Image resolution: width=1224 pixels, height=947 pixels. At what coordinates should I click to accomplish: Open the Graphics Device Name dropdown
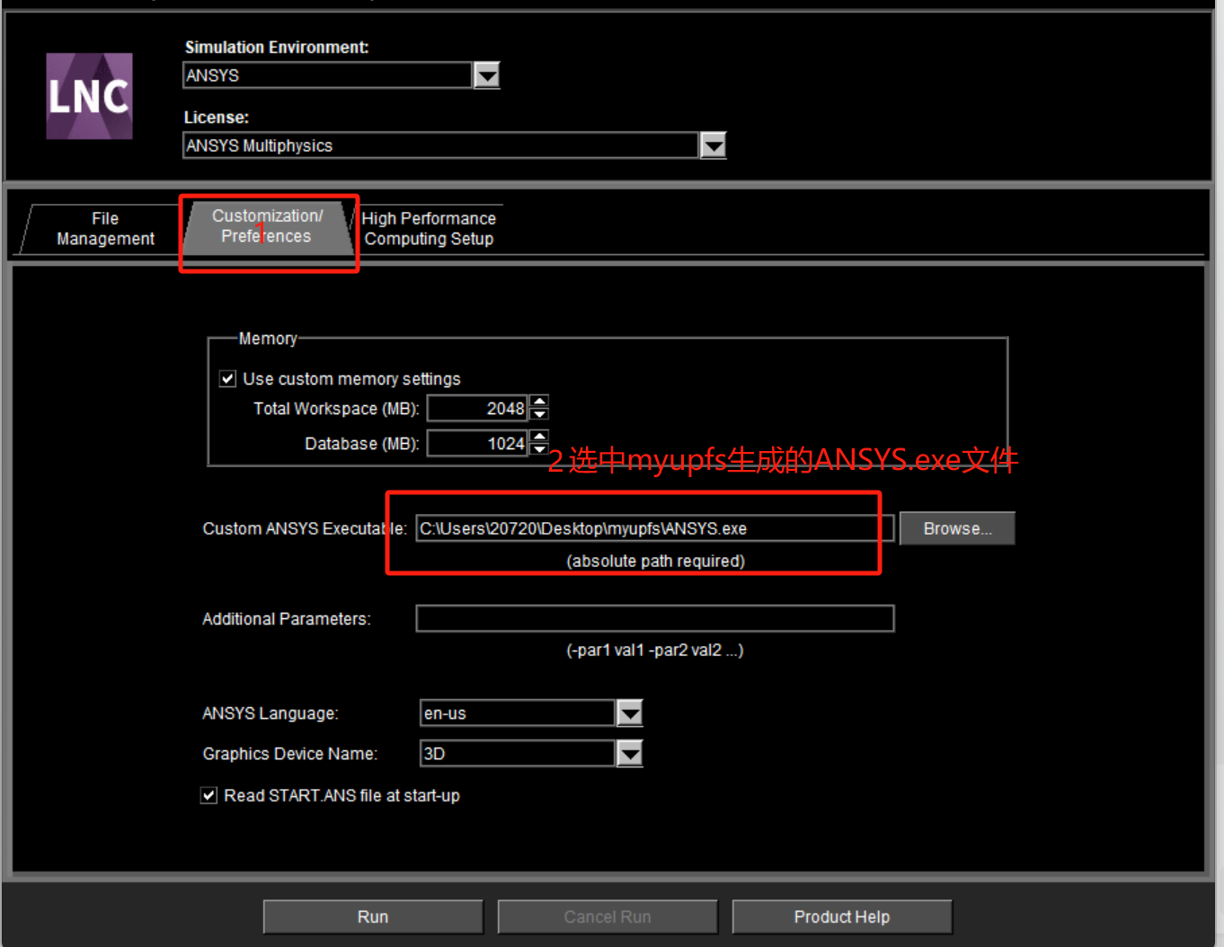coord(630,753)
